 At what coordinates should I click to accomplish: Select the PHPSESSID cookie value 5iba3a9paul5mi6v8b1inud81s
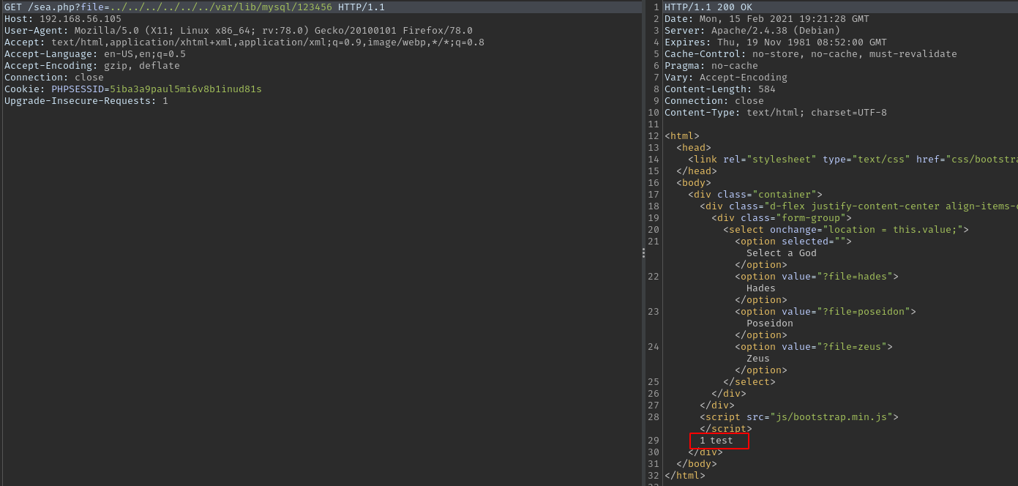[186, 89]
